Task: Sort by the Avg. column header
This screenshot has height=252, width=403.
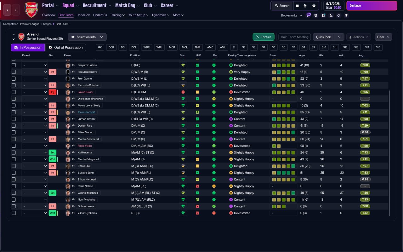Action: pyautogui.click(x=361, y=55)
